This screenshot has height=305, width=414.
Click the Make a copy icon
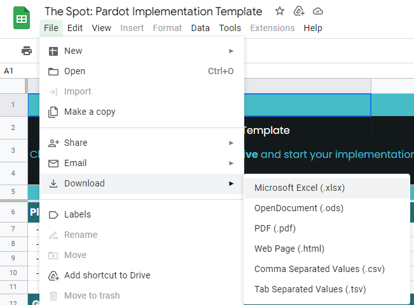[53, 112]
